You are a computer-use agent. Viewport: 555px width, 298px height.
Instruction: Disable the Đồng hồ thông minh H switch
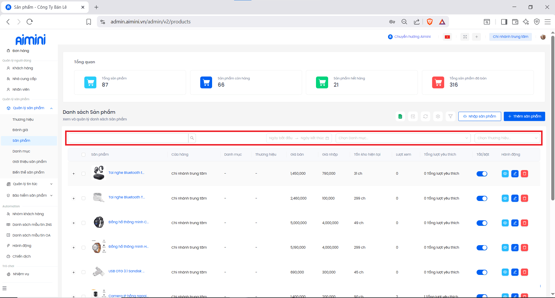(x=482, y=247)
